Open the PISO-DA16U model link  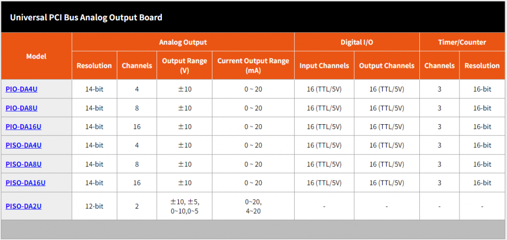pyautogui.click(x=25, y=183)
